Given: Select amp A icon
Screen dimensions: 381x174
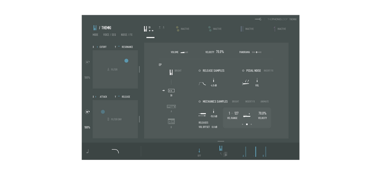Looking at the screenshot, I should (x=171, y=107).
